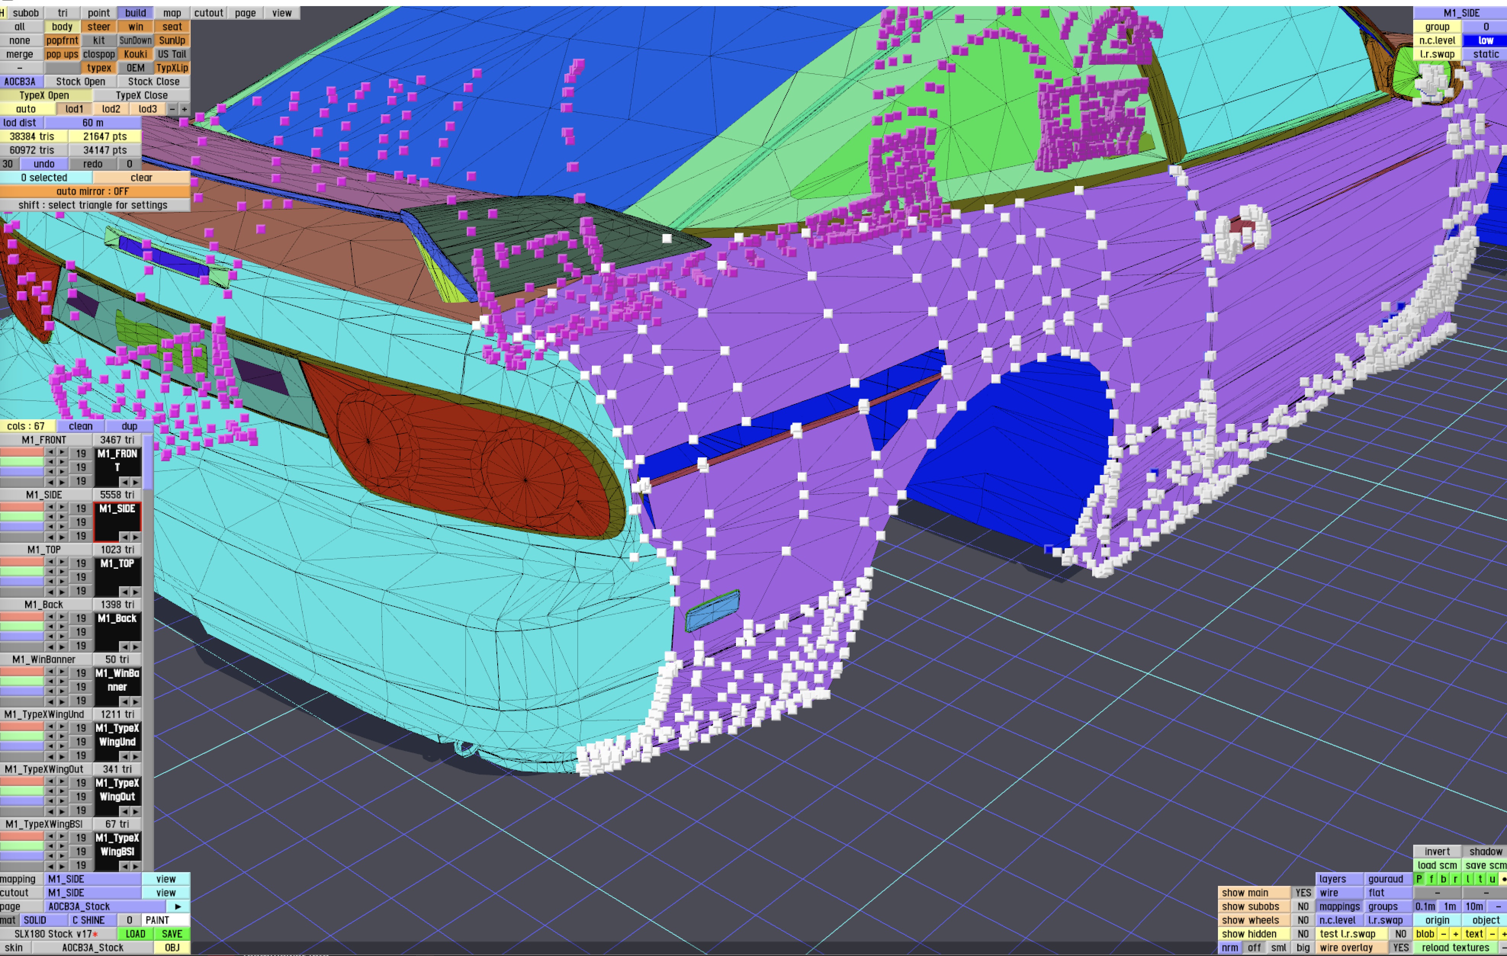Open the page AOCB3A_Stock selector
The image size is (1507, 956).
click(x=104, y=906)
